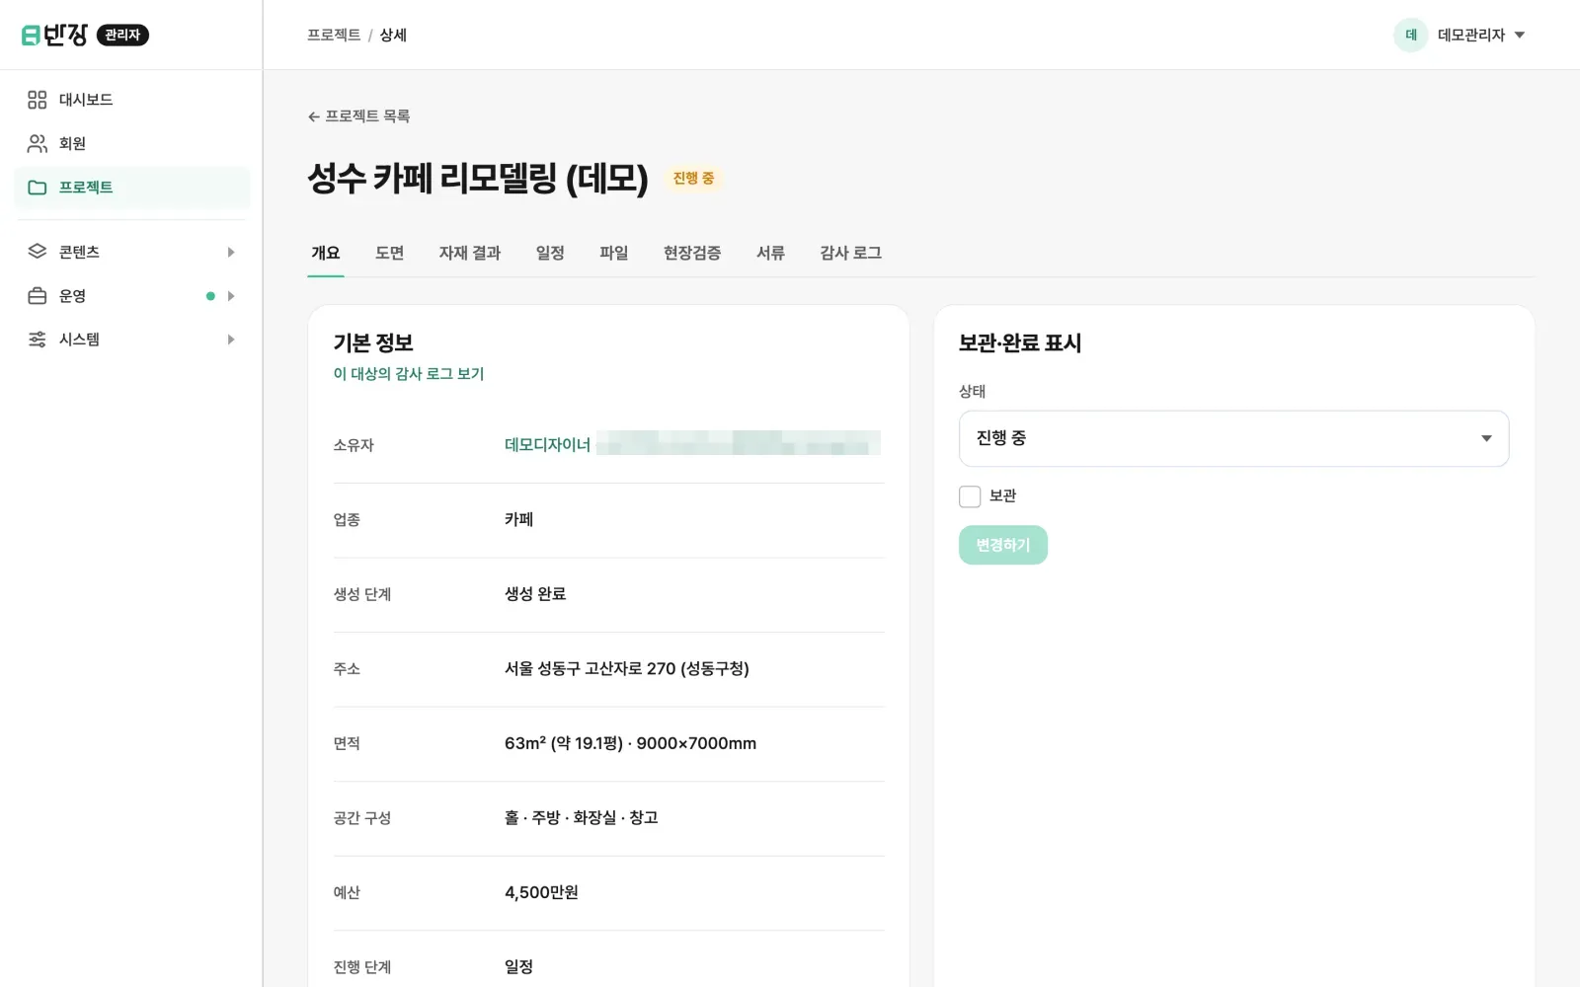Click the 프로젝트 breadcrumb link
Viewport: 1580px width, 987px height.
click(334, 36)
